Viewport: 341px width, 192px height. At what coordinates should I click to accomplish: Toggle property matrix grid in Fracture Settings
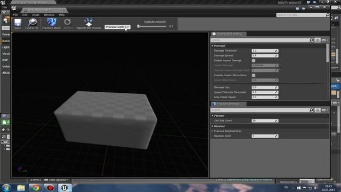click(x=318, y=110)
